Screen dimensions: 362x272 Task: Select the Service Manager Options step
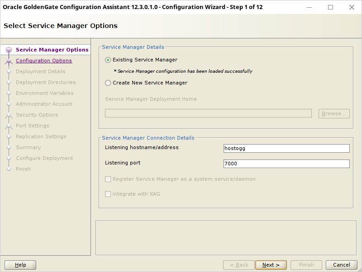click(52, 50)
